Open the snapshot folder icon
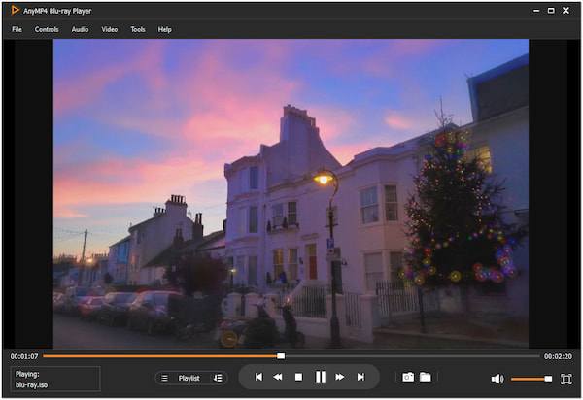 point(426,377)
